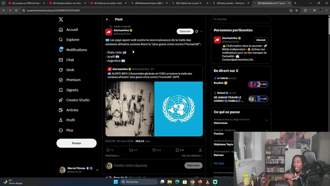Open BouRek live space
Screen dimensions: 330x186
point(221,83)
